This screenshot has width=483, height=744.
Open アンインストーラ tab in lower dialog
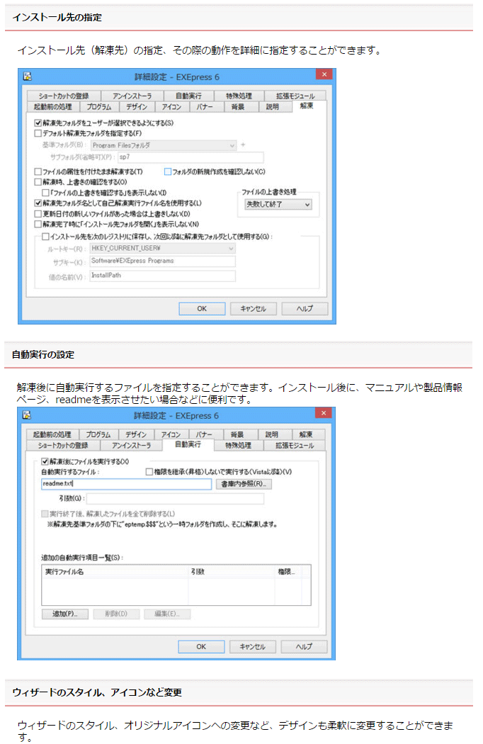pos(132,445)
